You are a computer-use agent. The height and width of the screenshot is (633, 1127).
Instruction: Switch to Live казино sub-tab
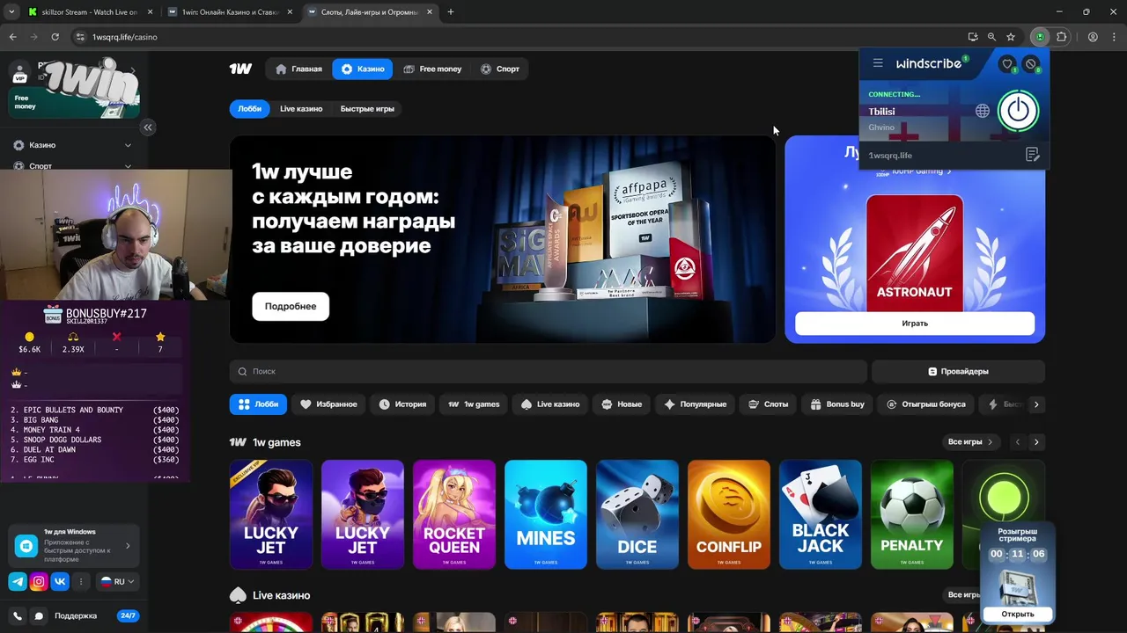301,109
